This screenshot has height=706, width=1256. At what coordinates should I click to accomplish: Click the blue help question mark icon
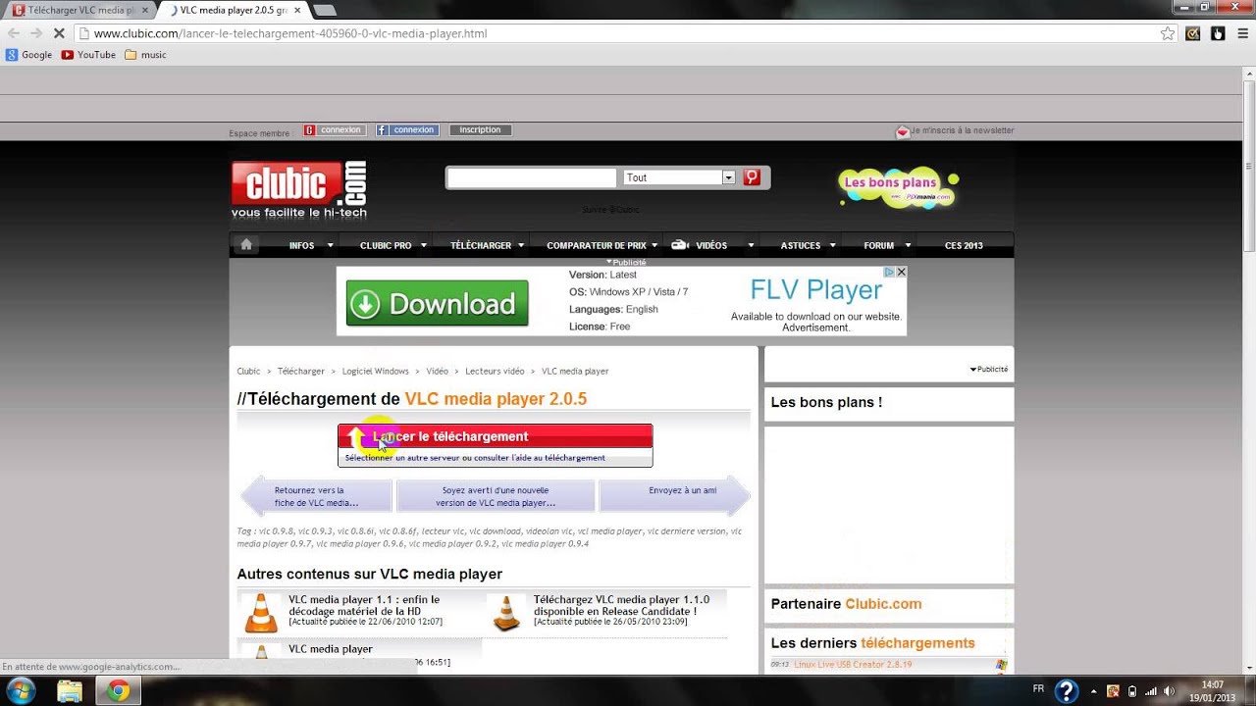pyautogui.click(x=1066, y=691)
